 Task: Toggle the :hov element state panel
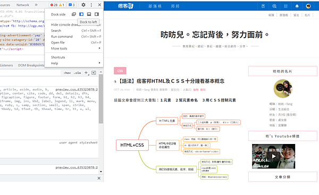[x=67, y=73]
